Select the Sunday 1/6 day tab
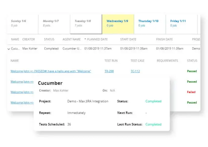Image resolution: width=208 pixels, height=147 pixels. [x=23, y=24]
